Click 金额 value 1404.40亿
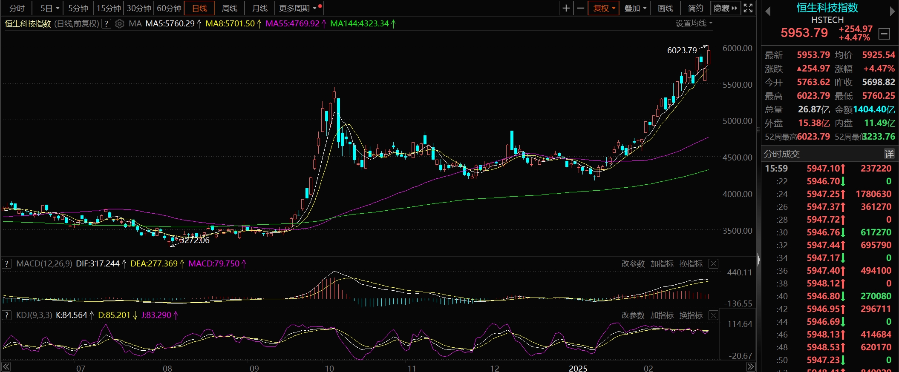Screen dimensions: 899x372 (874, 109)
